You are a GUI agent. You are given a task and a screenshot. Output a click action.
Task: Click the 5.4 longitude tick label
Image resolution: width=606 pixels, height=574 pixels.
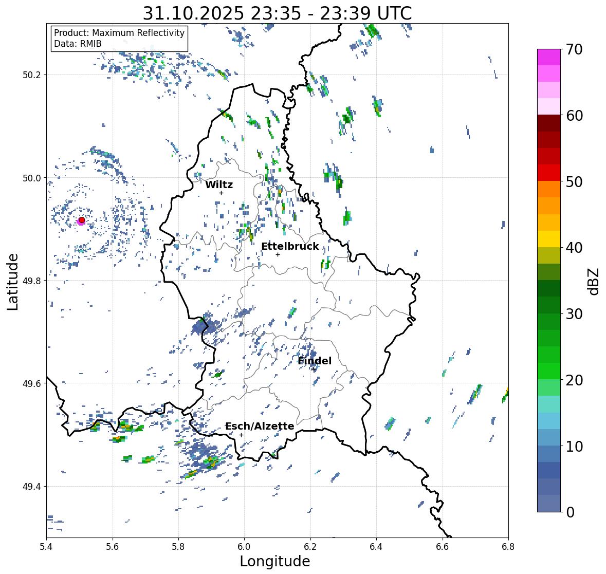pyautogui.click(x=46, y=547)
